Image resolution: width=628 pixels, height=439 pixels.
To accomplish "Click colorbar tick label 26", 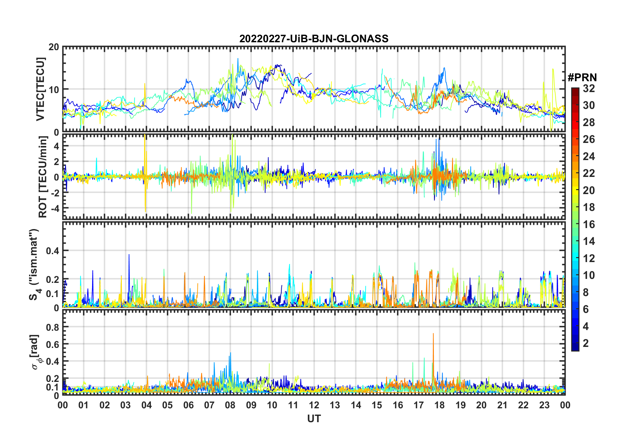I will [x=589, y=139].
